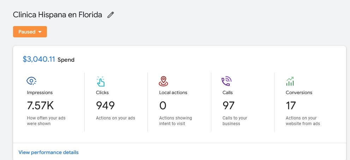Select the Calls metric label
This screenshot has height=160, width=350.
(228, 92)
